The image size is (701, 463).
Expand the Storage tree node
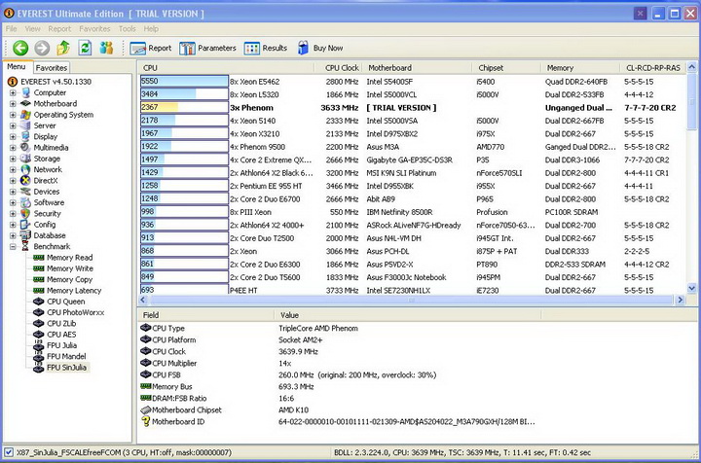13,159
